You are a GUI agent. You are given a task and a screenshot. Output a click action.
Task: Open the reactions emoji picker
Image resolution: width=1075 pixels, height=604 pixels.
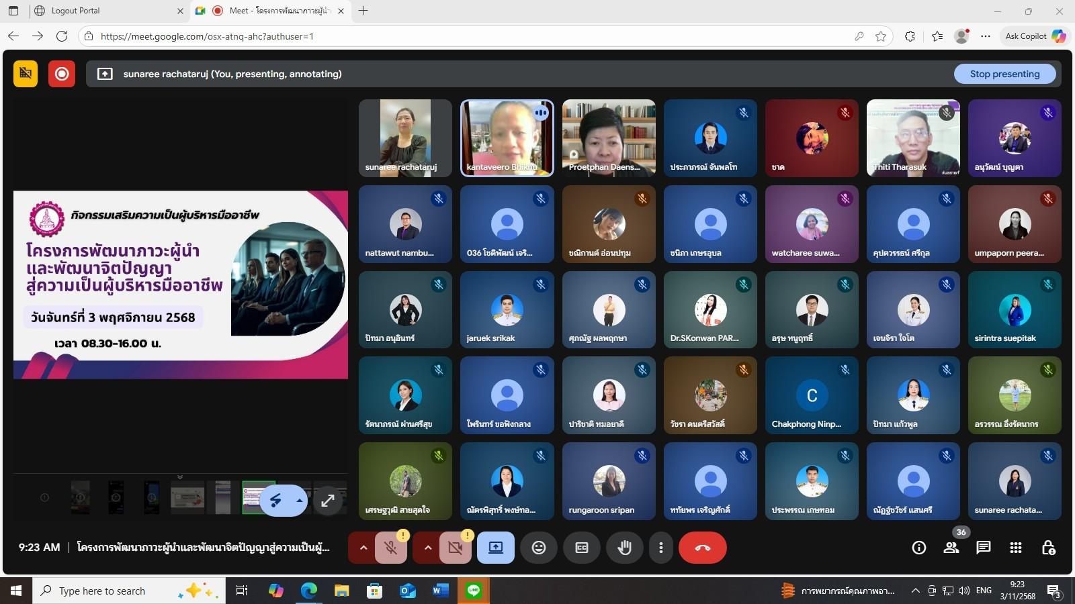tap(539, 548)
